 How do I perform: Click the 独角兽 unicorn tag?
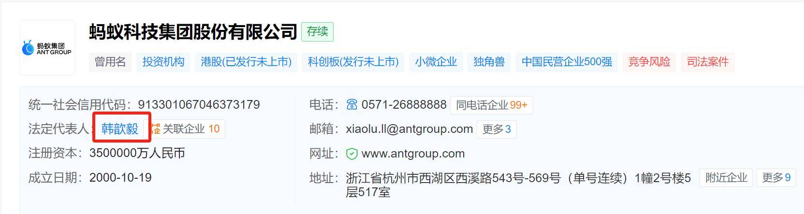(489, 62)
